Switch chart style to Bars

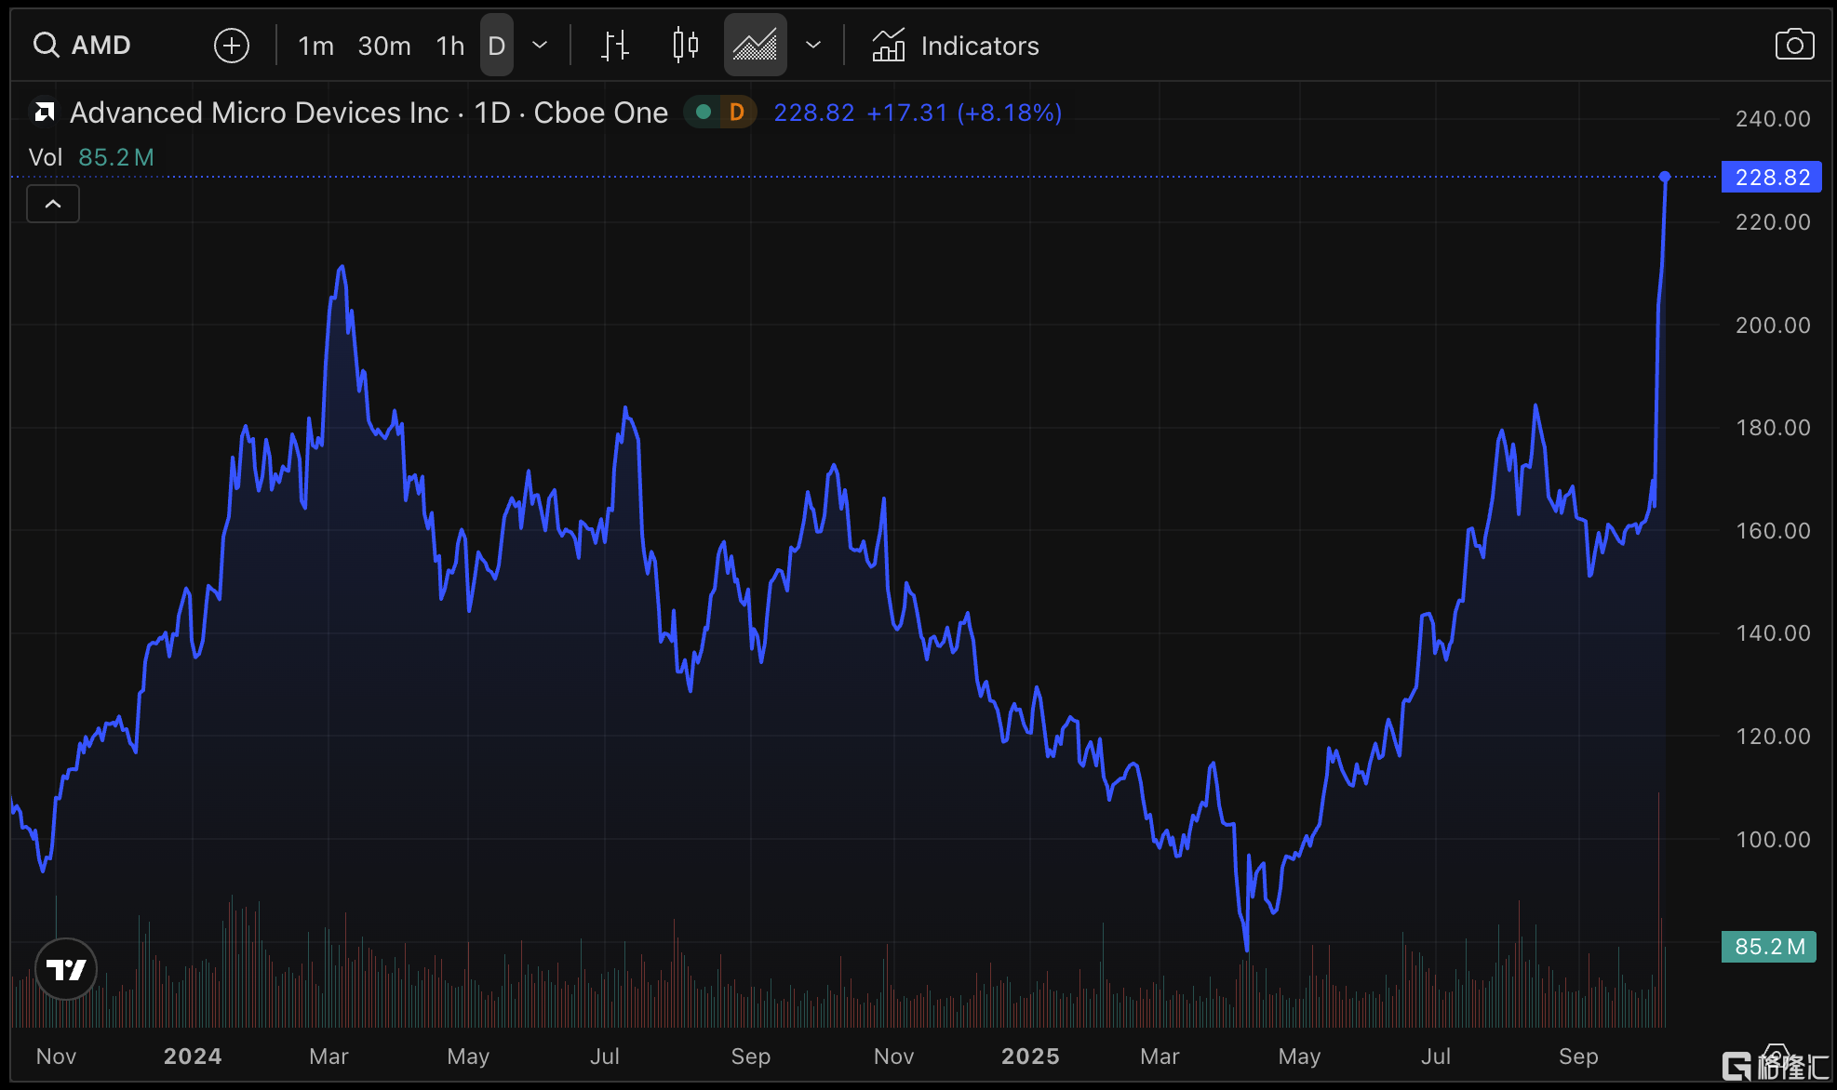(x=614, y=45)
